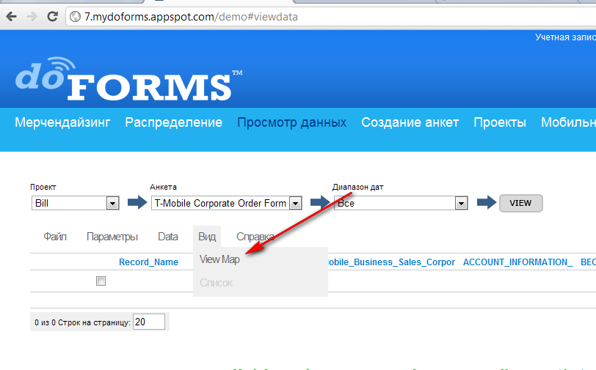Tick the record row checkbox
Image resolution: width=596 pixels, height=370 pixels.
click(101, 281)
